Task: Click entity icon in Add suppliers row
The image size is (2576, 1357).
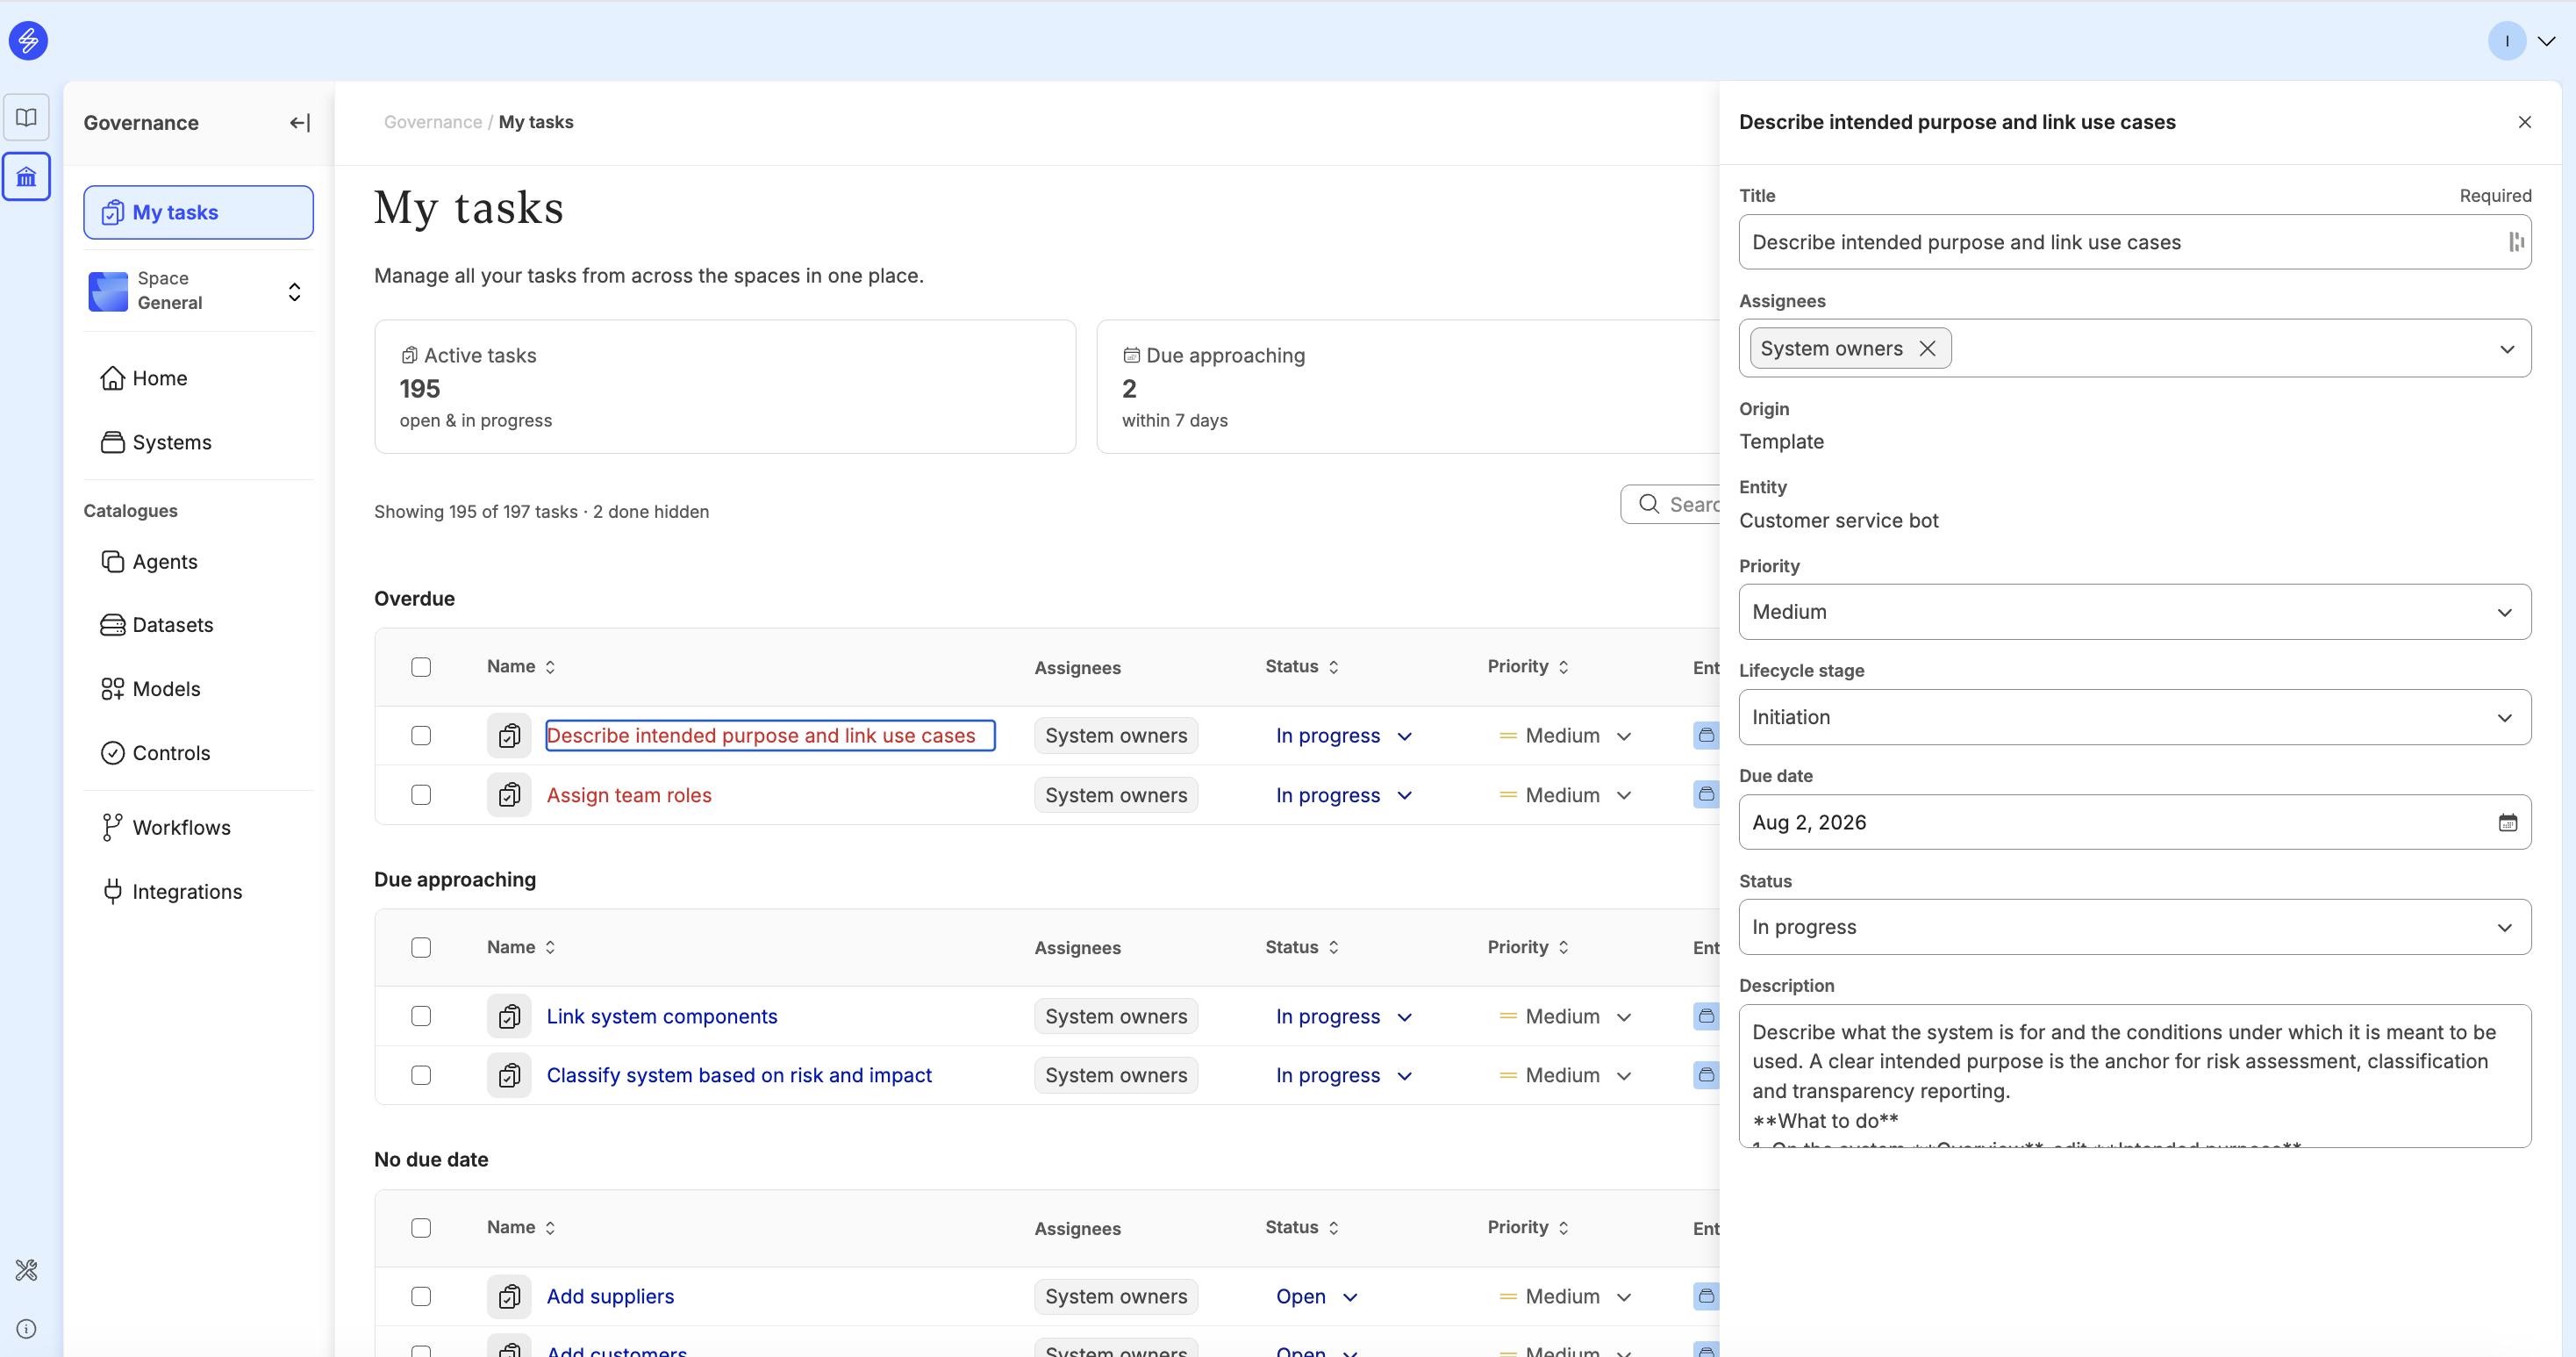Action: 1706,1297
